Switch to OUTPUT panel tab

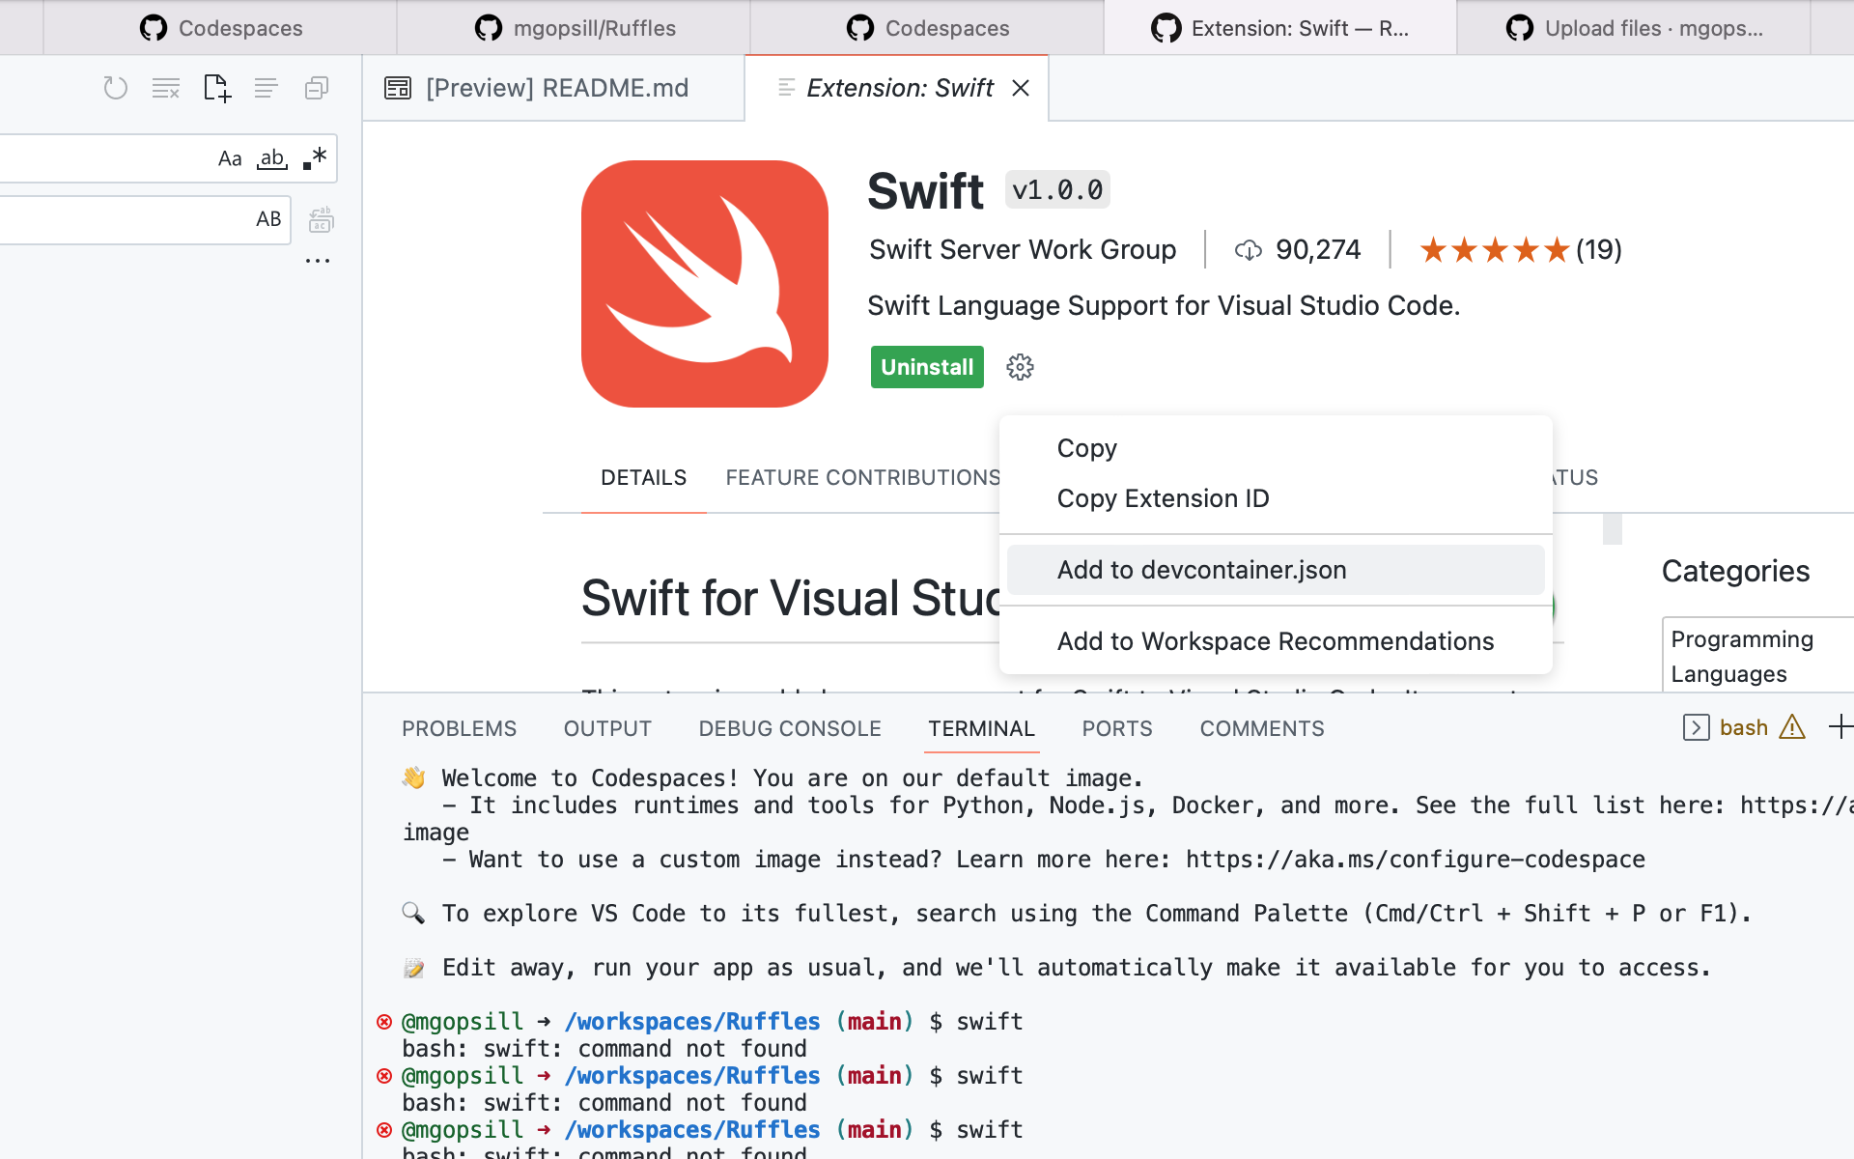click(x=607, y=728)
